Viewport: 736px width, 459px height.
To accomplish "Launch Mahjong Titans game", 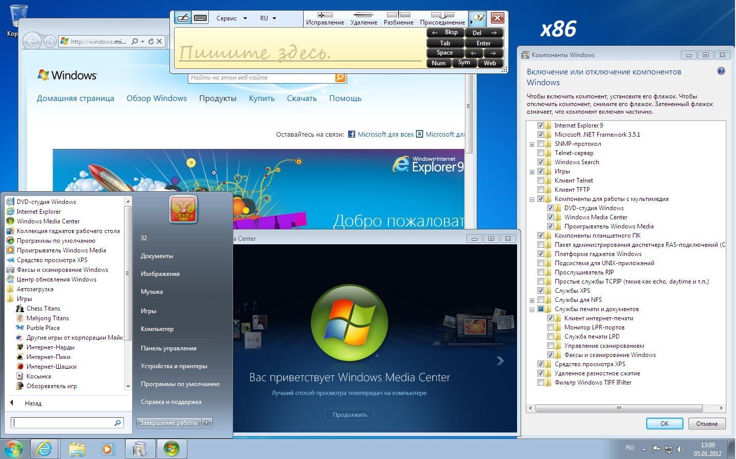I will tap(47, 318).
